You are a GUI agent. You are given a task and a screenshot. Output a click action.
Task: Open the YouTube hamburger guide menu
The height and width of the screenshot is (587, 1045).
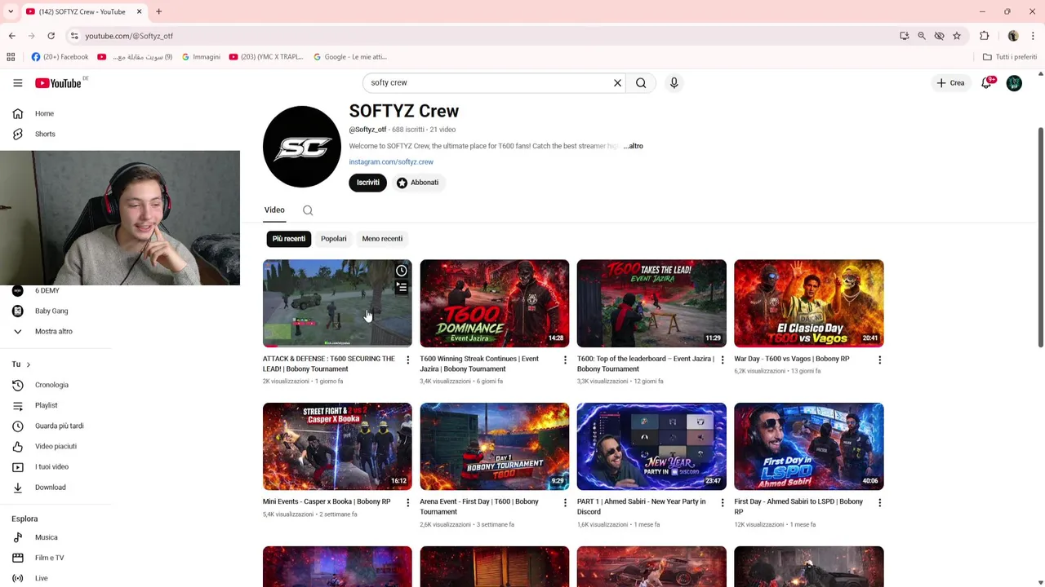coord(18,82)
